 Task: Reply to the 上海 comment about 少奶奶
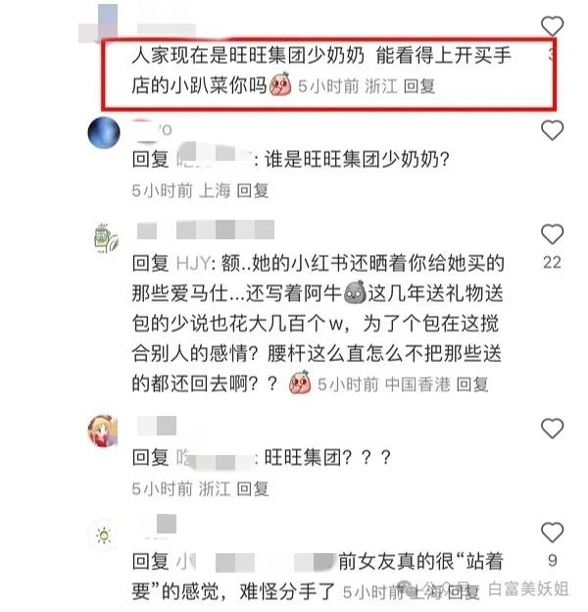click(x=252, y=190)
